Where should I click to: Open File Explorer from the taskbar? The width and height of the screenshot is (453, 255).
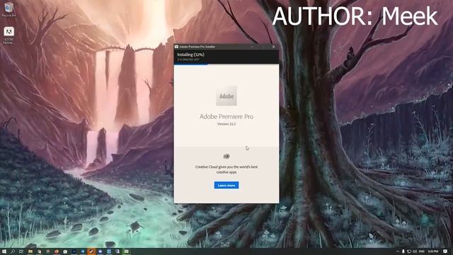(30, 251)
